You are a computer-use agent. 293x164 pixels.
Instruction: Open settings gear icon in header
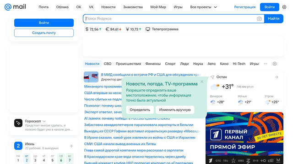[x=284, y=7]
